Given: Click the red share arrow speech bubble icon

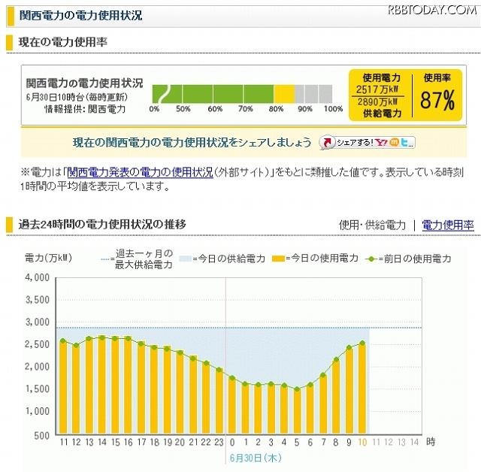Looking at the screenshot, I should pyautogui.click(x=328, y=143).
